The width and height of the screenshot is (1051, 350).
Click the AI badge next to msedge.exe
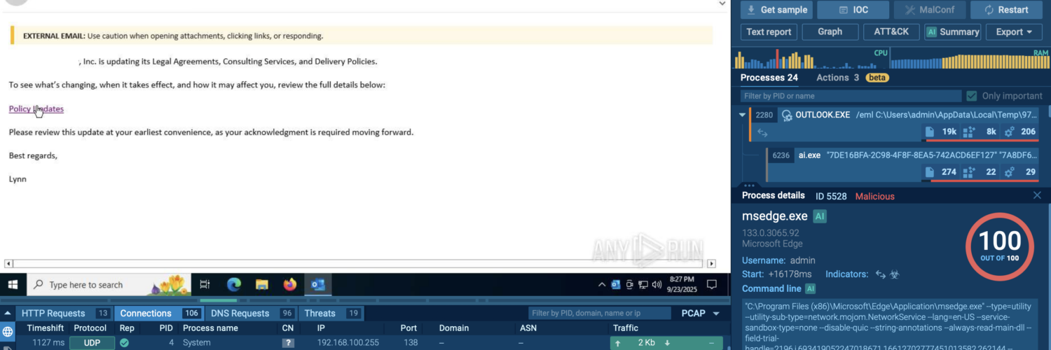[x=820, y=217]
